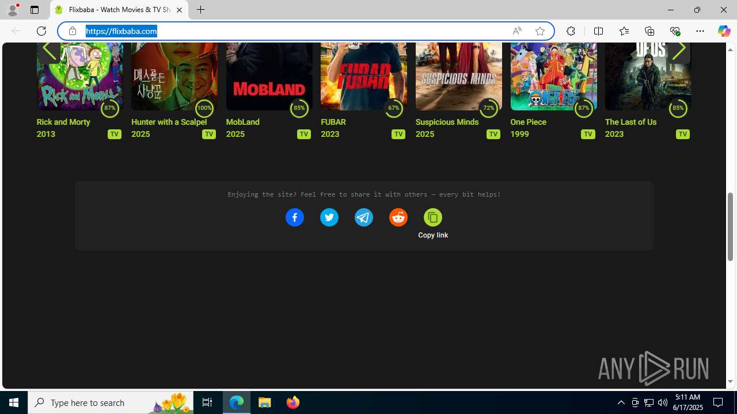This screenshot has width=737, height=414.
Task: Open the Extensions menu
Action: 571,31
